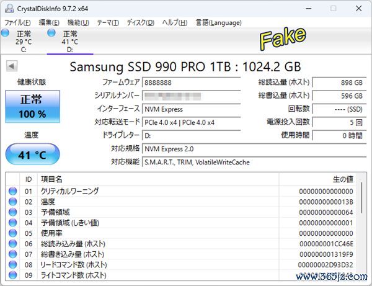Select the 総読み込み量 (ホスト) attribute name
This screenshot has height=286, width=372.
point(73,244)
